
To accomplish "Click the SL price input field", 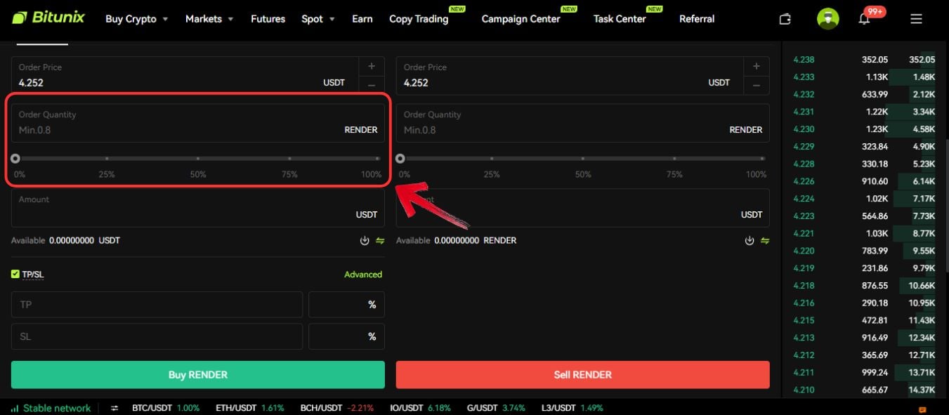I will [x=157, y=336].
